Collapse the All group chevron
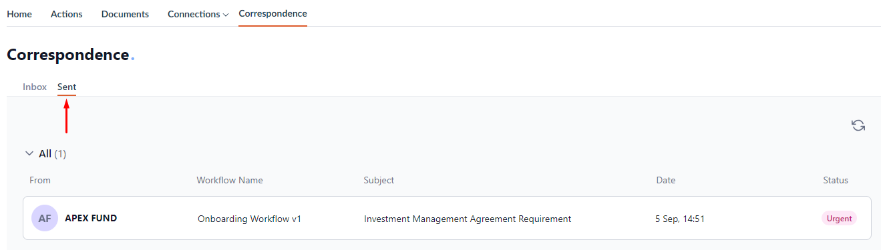 click(x=29, y=153)
